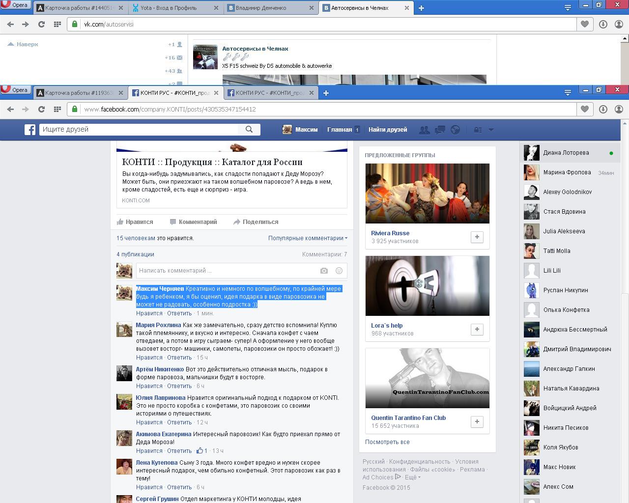
Task: Open Facebook messages icon
Action: point(440,130)
